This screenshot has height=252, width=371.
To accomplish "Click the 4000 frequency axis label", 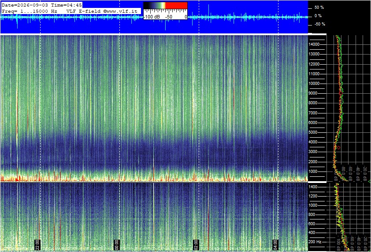I will pos(313,142).
